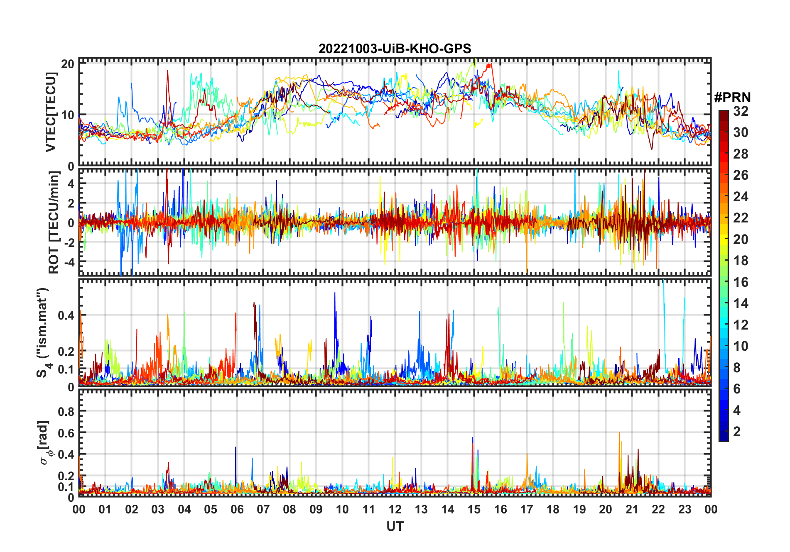Click x-axis hour label 05
790x552 pixels.
pyautogui.click(x=211, y=509)
